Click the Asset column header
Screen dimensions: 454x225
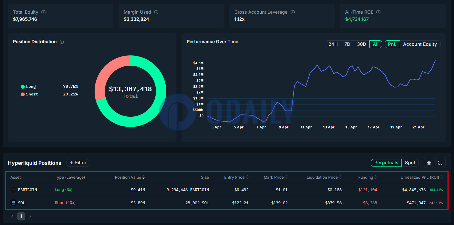16,177
